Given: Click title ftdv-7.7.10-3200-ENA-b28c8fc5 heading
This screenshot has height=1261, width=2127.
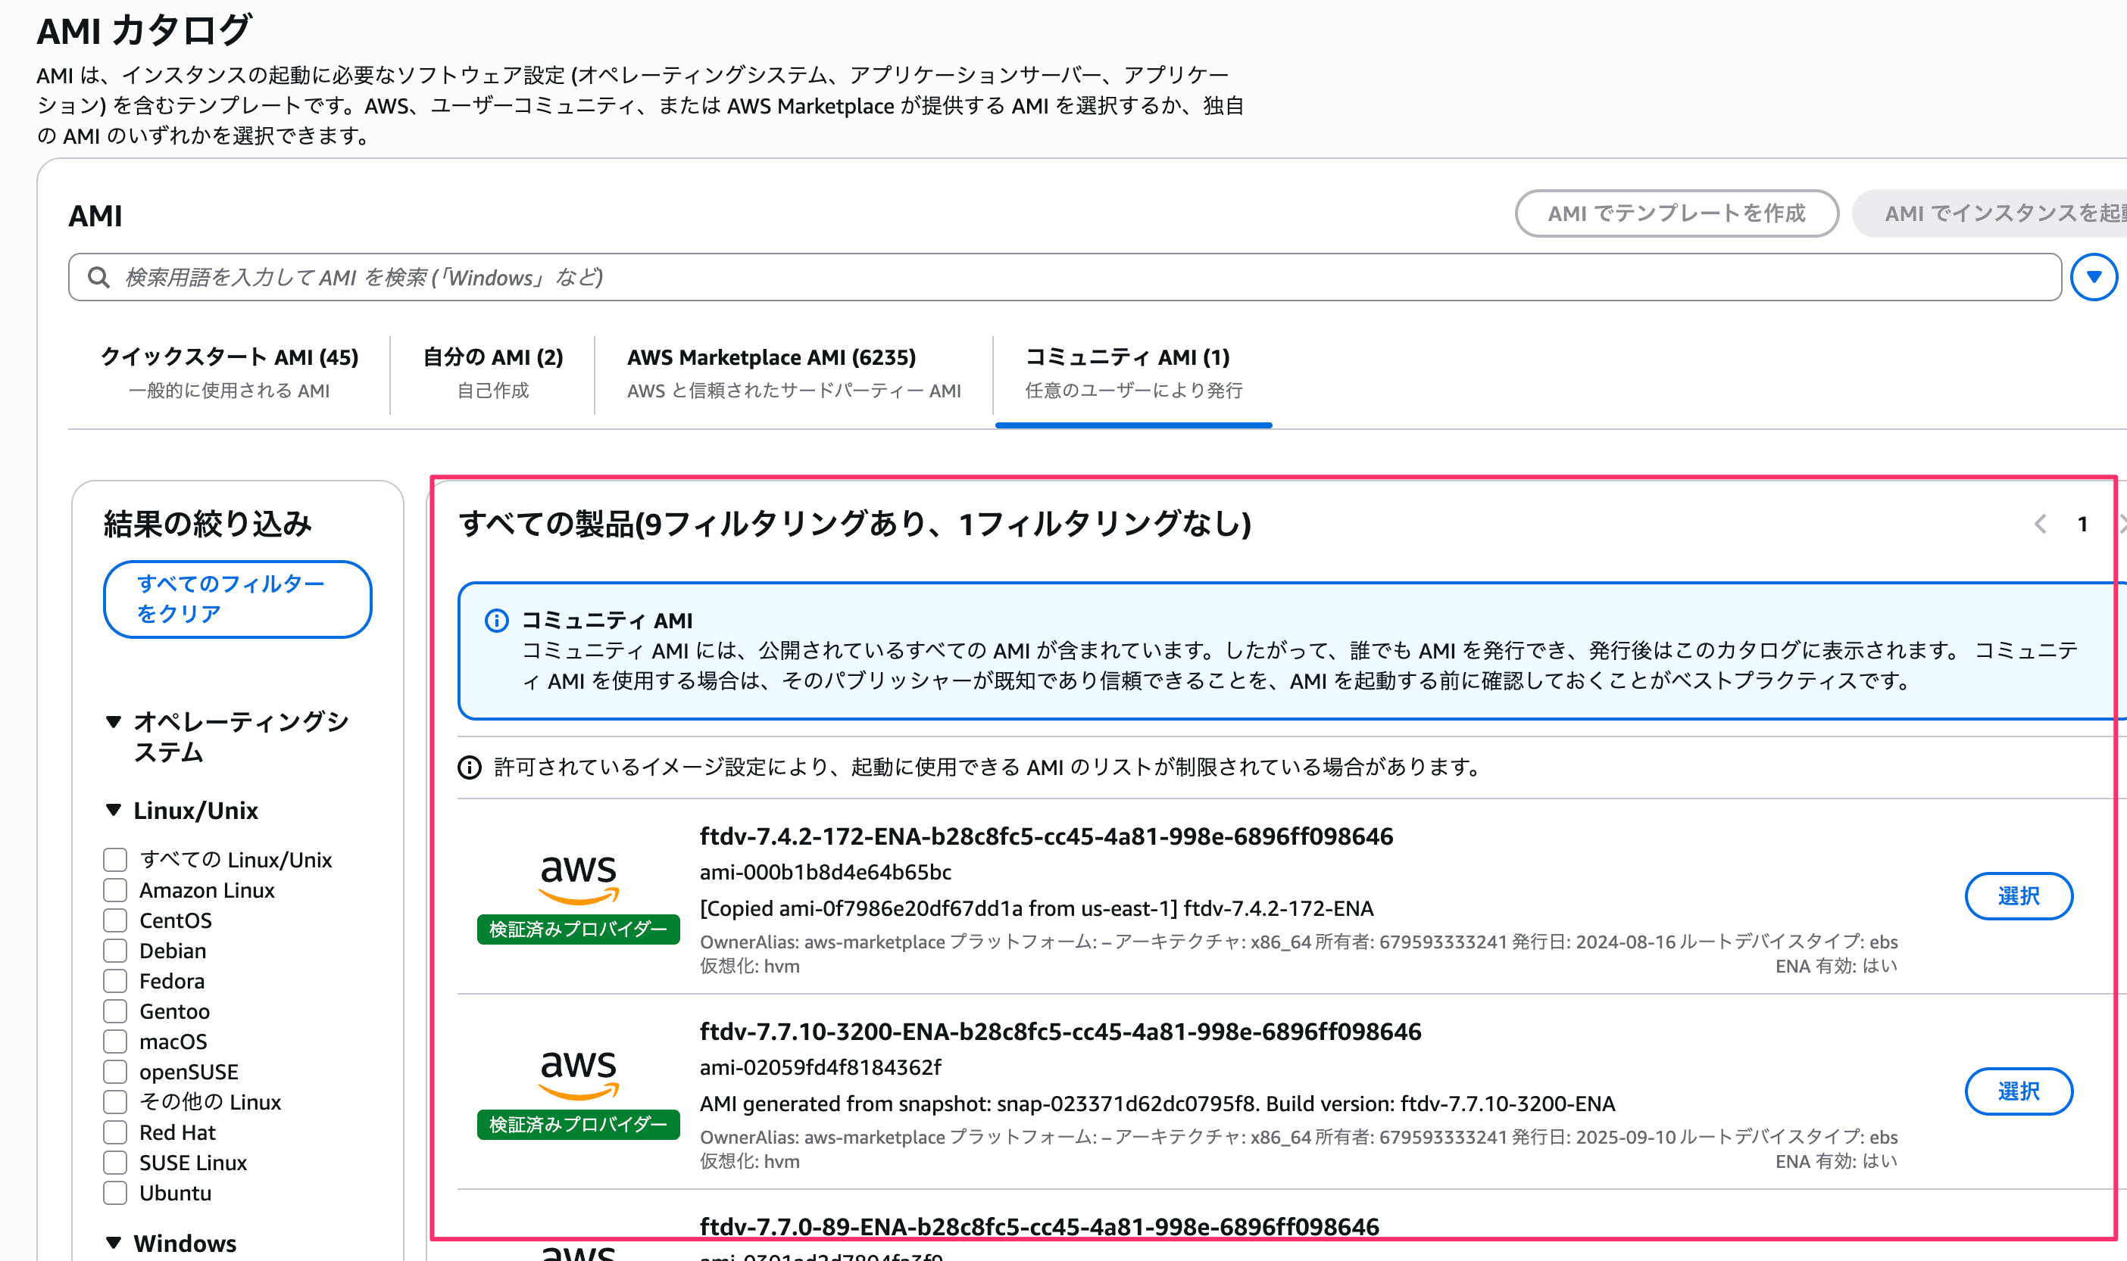Looking at the screenshot, I should tap(1060, 1032).
